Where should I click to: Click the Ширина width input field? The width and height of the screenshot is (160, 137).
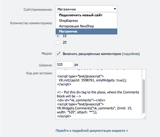(65, 65)
